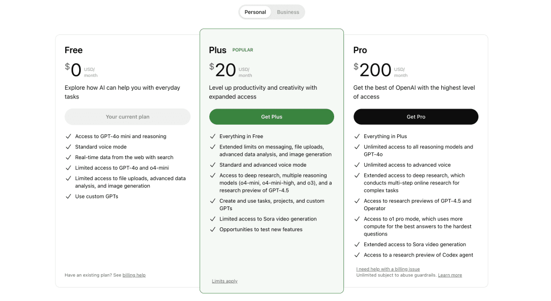Viewport: 551px width, 301px height.
Task: Click checkmark beside Real-time data from the web
Action: [68, 157]
